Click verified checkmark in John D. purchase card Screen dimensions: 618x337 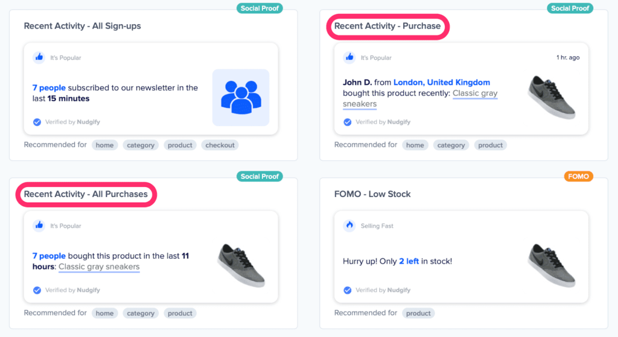[x=347, y=122]
